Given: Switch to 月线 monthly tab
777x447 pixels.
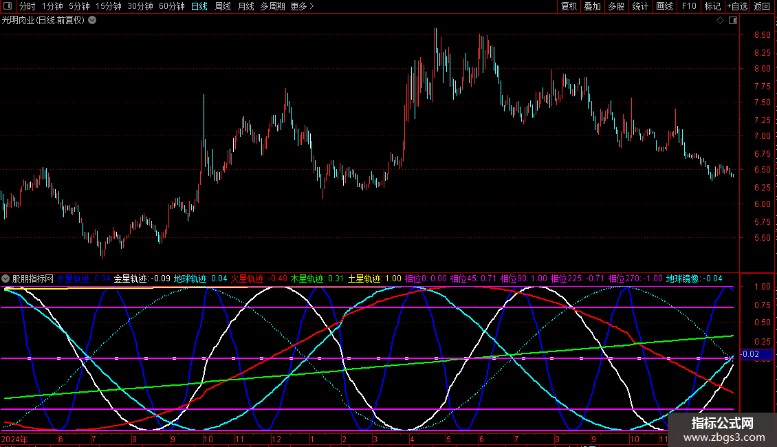Looking at the screenshot, I should [245, 6].
